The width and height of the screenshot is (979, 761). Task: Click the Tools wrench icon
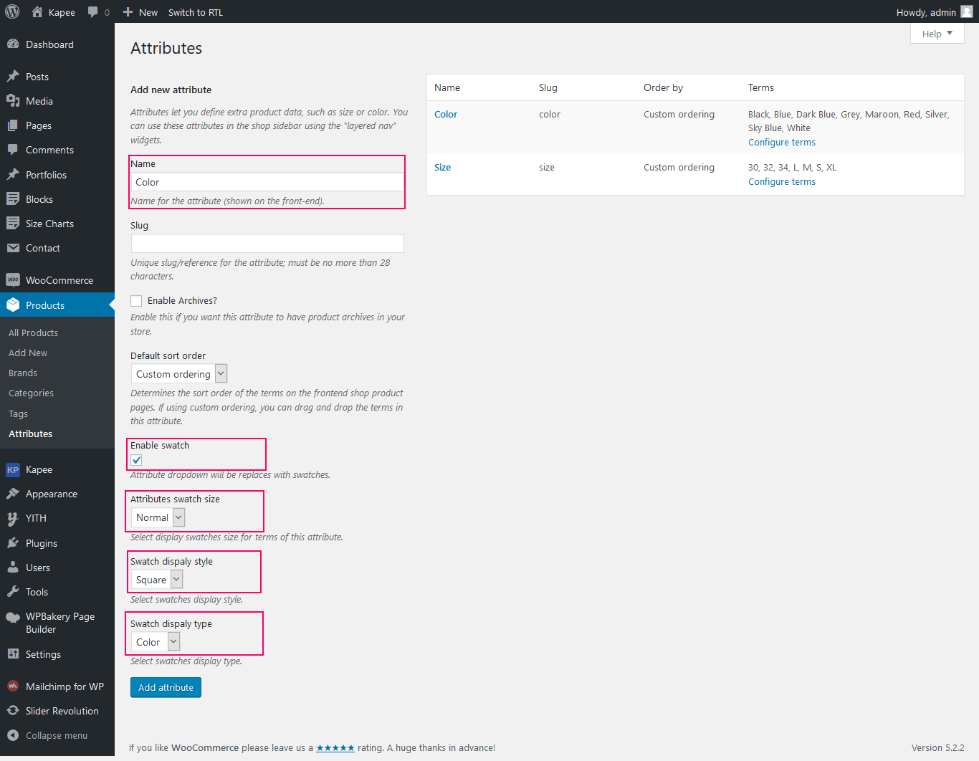[13, 592]
